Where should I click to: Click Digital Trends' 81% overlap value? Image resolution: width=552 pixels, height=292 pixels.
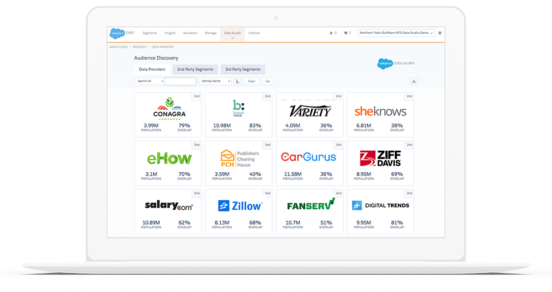coord(397,222)
